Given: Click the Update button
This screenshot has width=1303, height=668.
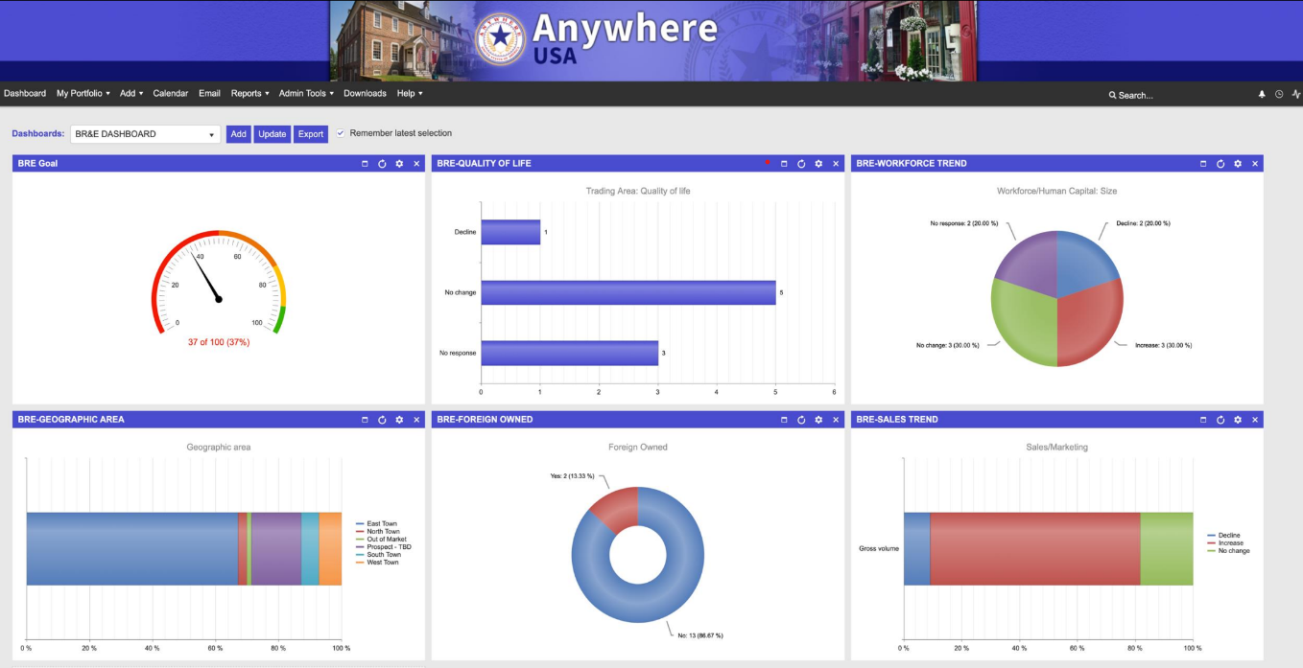Looking at the screenshot, I should tap(272, 133).
